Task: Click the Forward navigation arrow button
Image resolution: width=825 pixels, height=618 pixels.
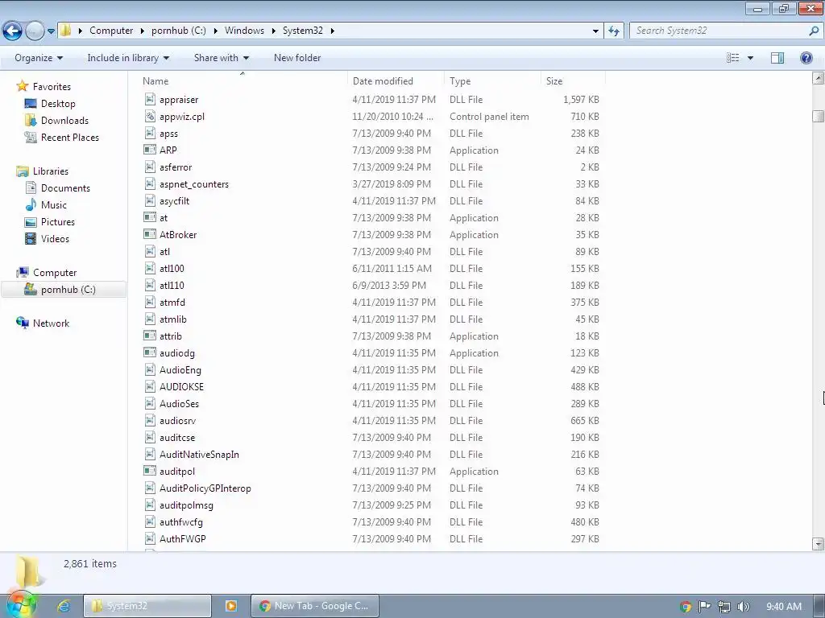Action: (x=35, y=31)
